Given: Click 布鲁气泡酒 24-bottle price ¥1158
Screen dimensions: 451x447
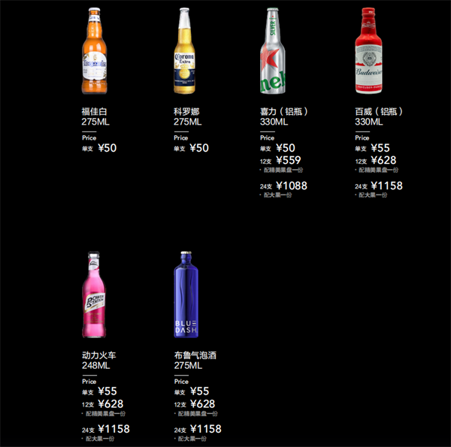Looking at the screenshot, I should 206,429.
